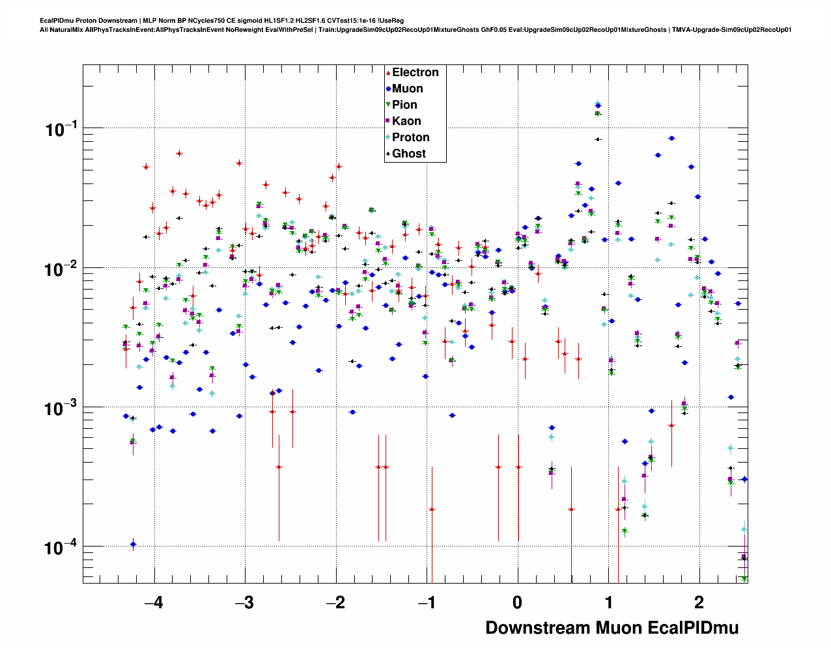Viewport: 831px width, 648px height.
Task: Select the 'Electron' legend text label
Action: point(415,73)
